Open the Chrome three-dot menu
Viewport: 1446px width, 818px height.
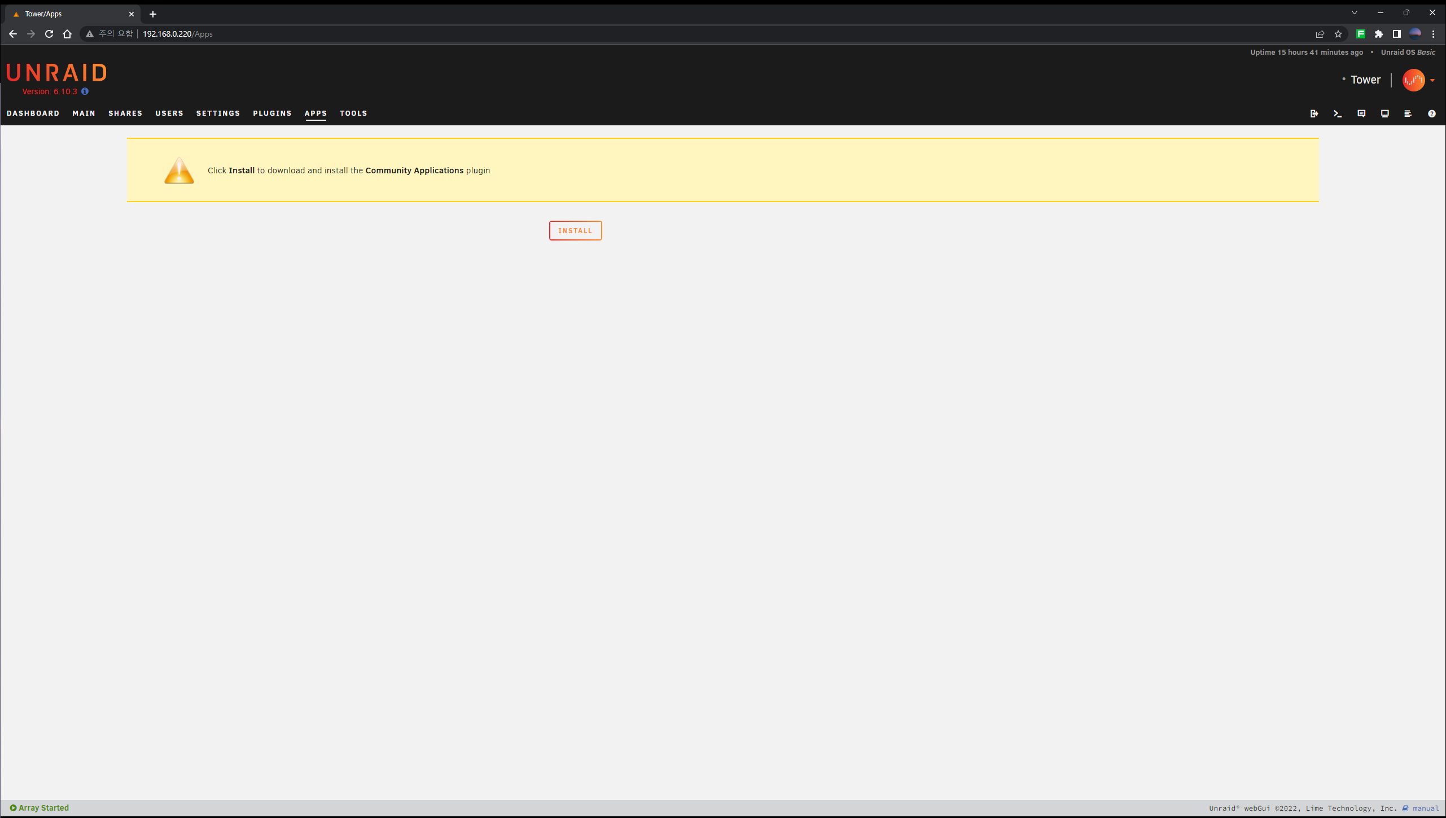pyautogui.click(x=1433, y=34)
